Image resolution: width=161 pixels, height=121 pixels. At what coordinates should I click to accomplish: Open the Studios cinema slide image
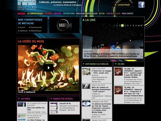(x=113, y=41)
